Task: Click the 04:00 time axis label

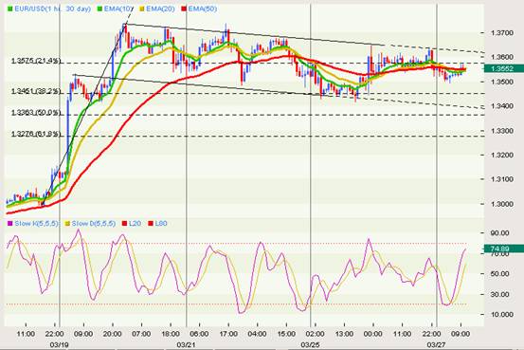Action: pyautogui.click(x=258, y=334)
